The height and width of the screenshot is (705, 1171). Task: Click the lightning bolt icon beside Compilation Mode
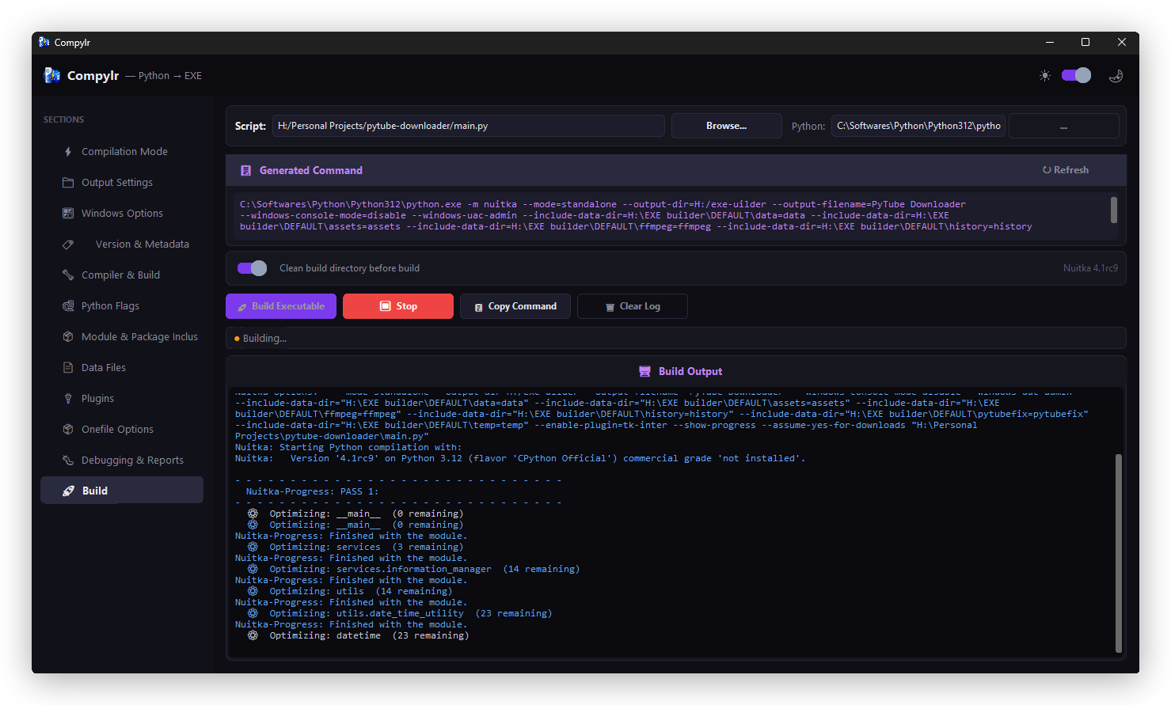[x=68, y=151]
